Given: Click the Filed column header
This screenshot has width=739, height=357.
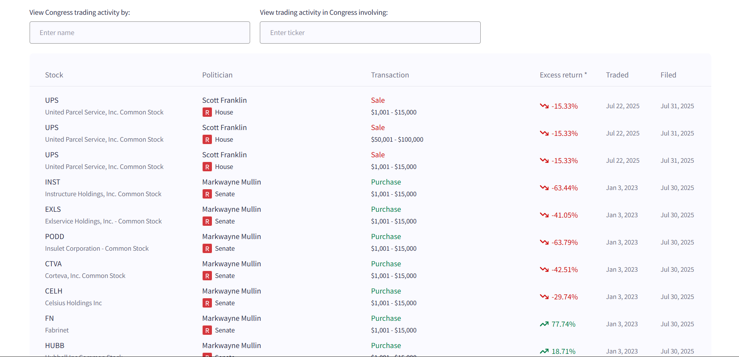Looking at the screenshot, I should pyautogui.click(x=668, y=75).
